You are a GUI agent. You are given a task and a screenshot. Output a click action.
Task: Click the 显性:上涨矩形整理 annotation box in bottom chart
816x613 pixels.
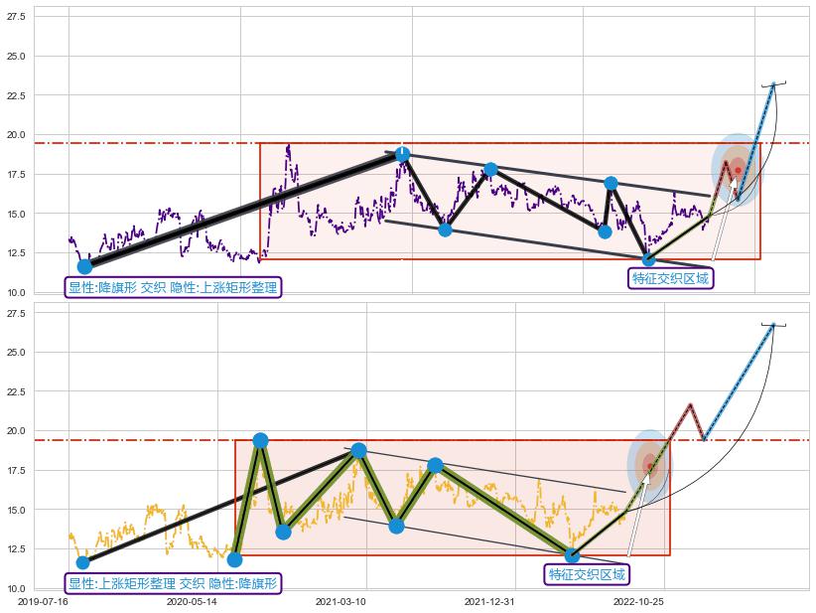(173, 583)
